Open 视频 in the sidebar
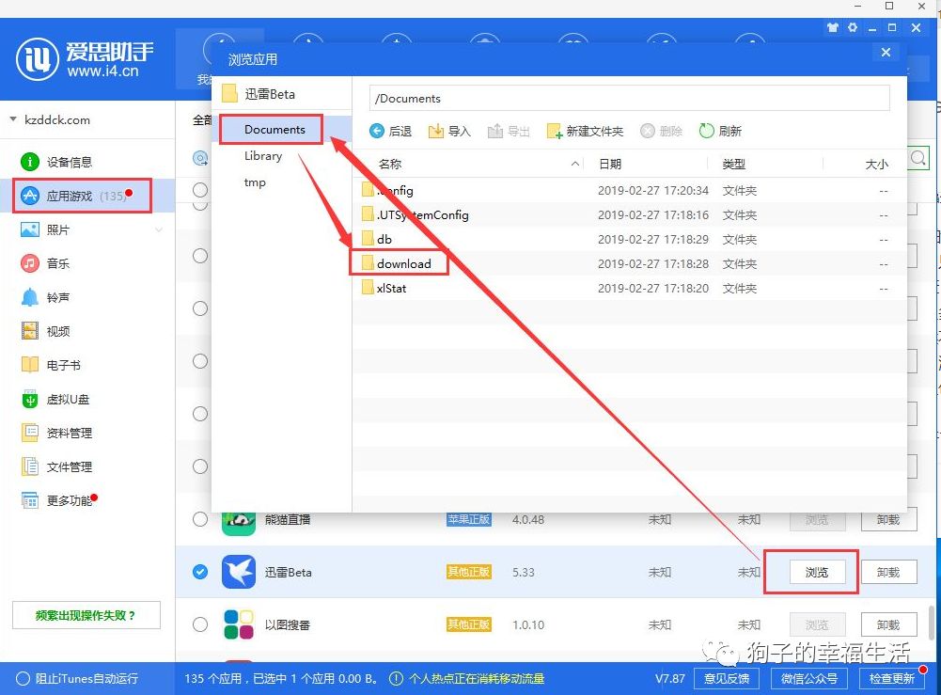The image size is (941, 695). pos(58,331)
